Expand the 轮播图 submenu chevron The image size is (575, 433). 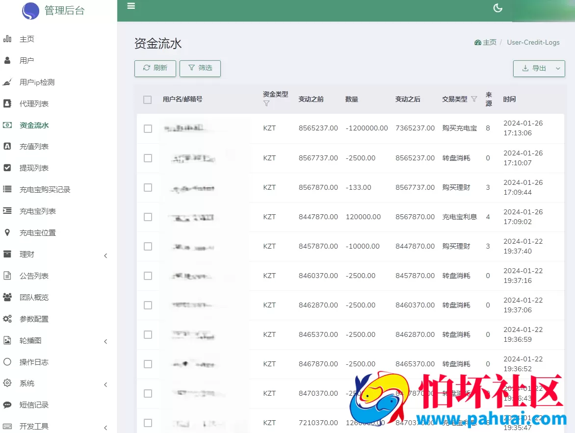[105, 341]
